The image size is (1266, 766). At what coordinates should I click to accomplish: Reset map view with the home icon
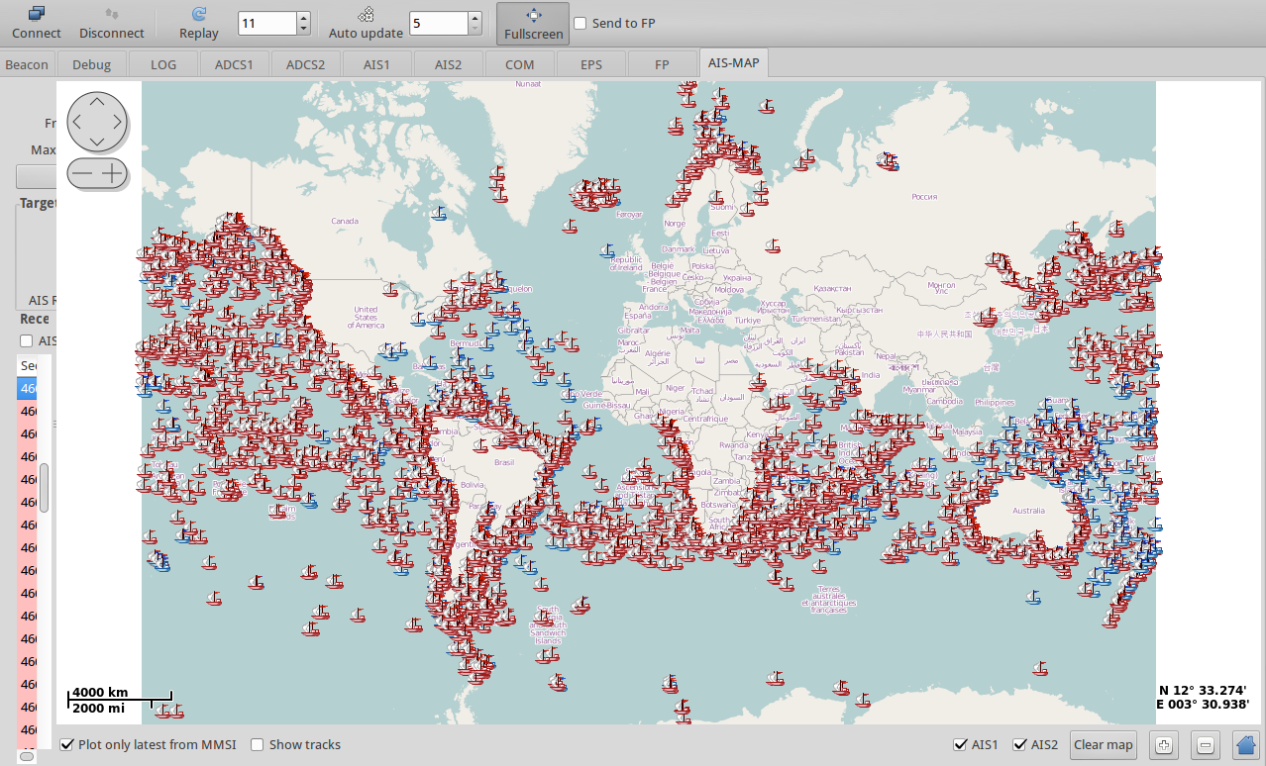[x=1247, y=744]
